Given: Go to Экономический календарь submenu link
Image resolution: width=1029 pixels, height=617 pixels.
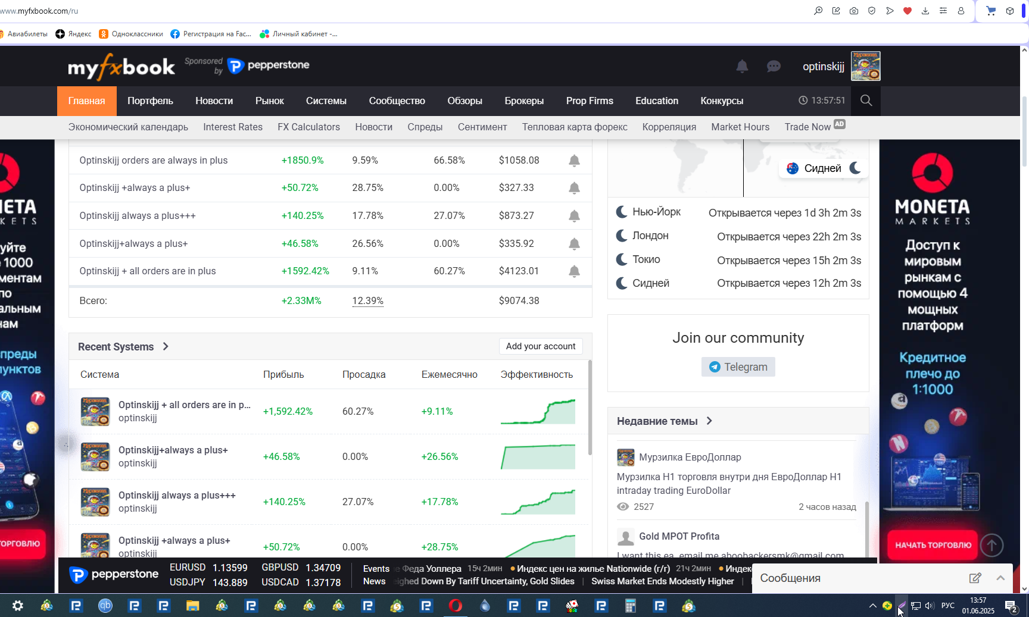Looking at the screenshot, I should pos(128,127).
